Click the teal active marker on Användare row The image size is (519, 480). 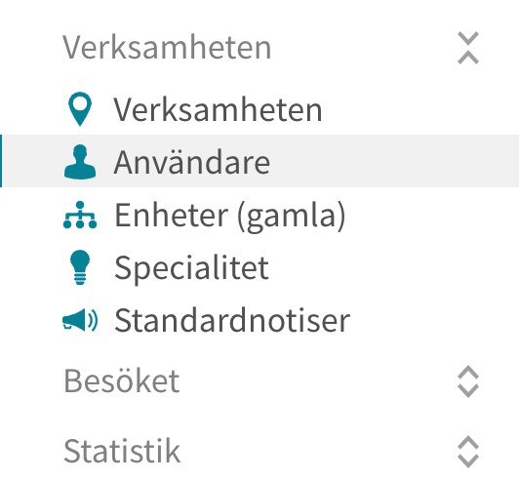[x=1, y=161]
